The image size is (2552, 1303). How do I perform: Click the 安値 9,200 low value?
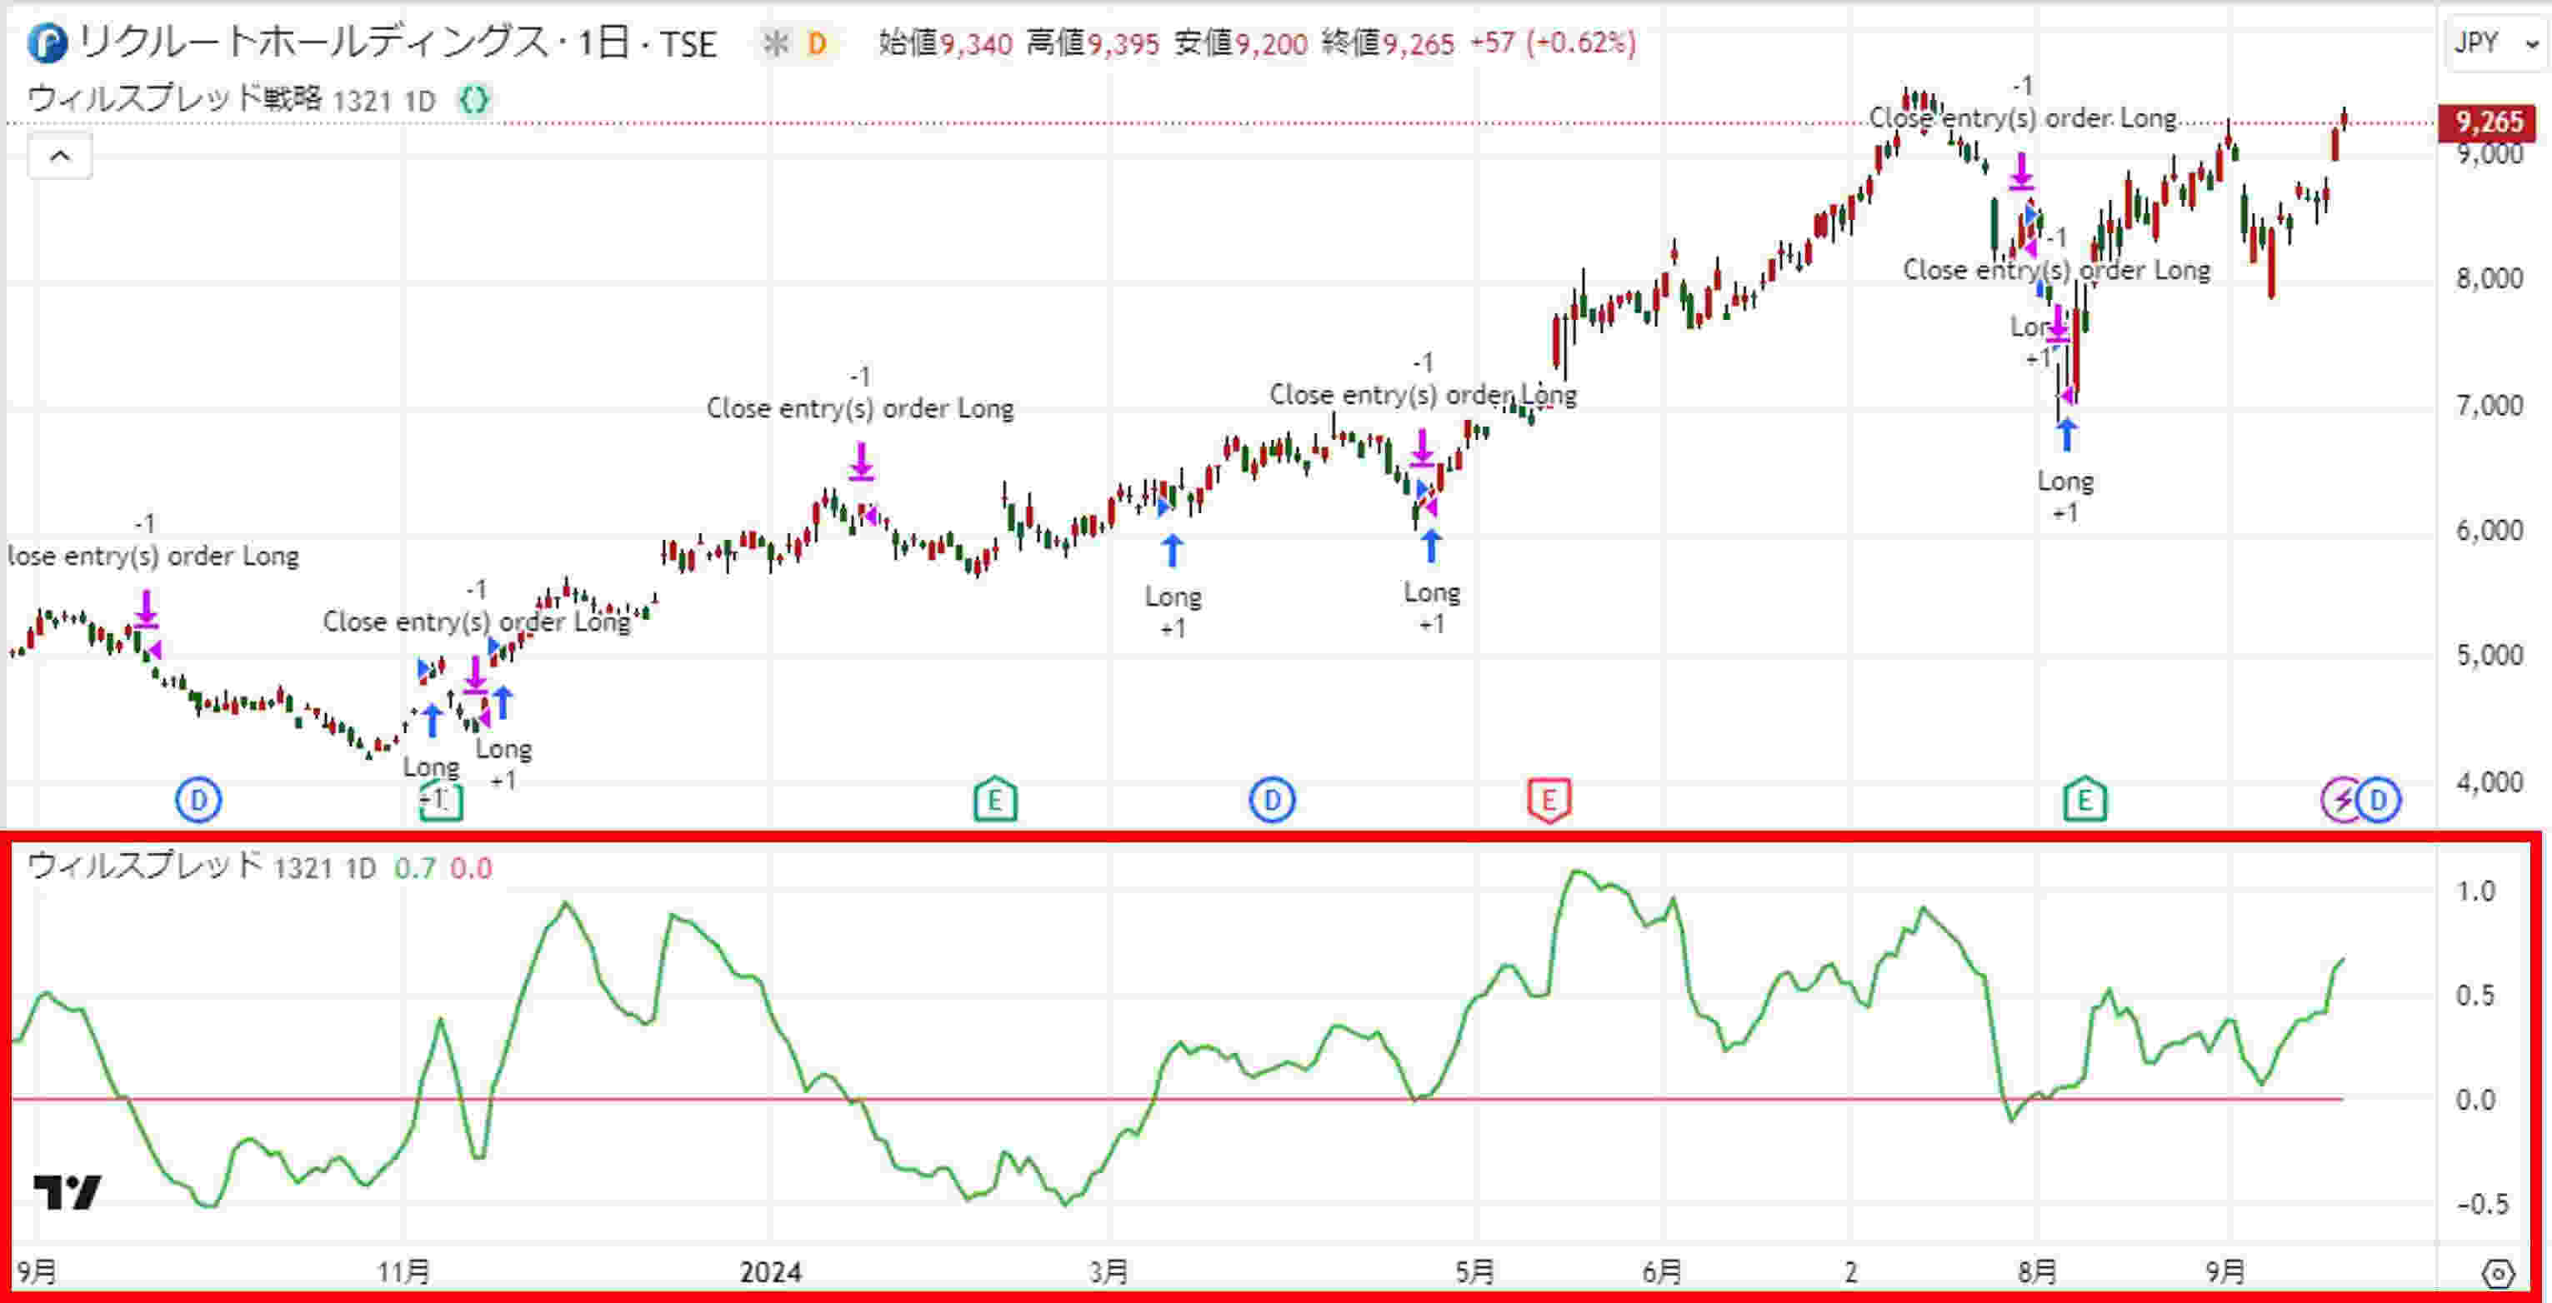tap(1240, 42)
